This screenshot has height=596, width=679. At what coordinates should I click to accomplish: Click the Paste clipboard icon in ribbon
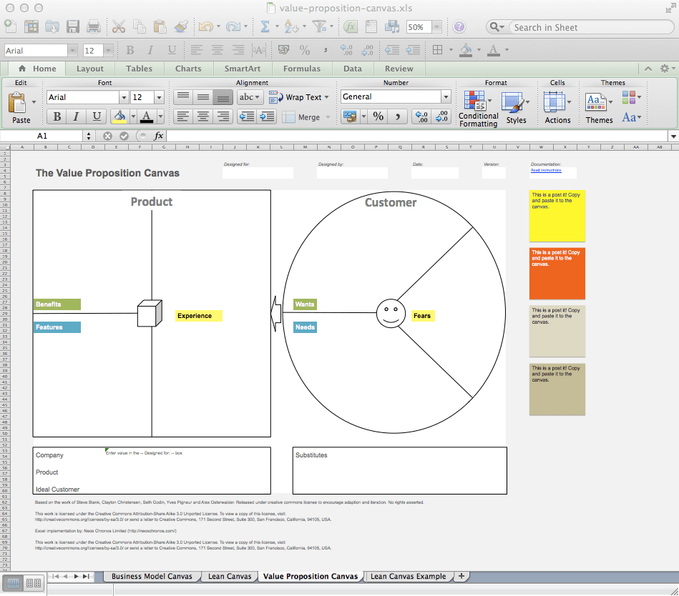[18, 103]
